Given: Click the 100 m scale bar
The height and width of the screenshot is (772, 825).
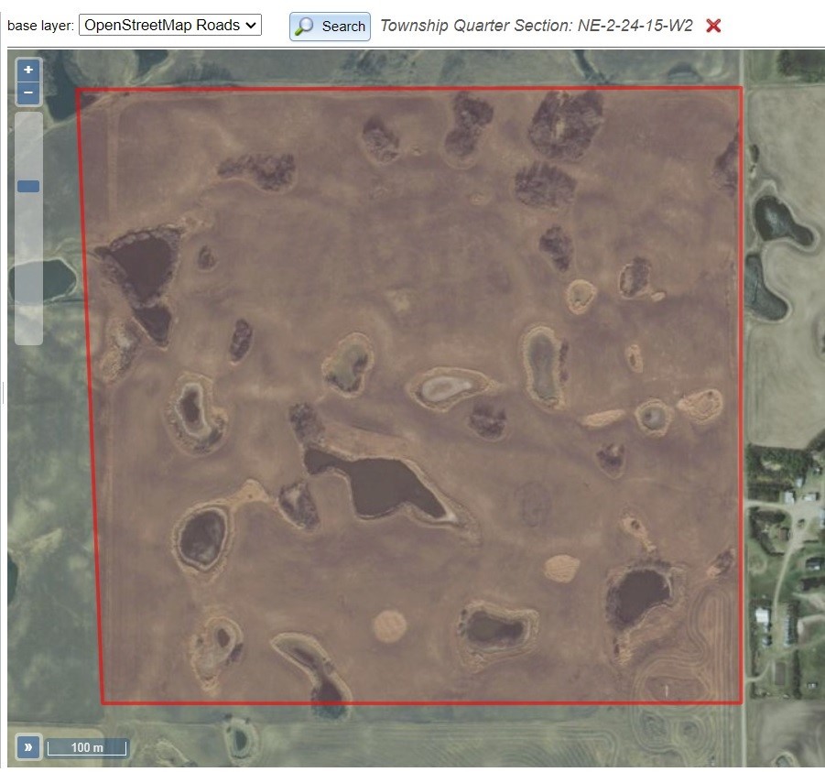Looking at the screenshot, I should click(x=87, y=747).
